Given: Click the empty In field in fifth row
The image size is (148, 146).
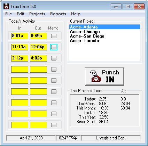Looking at the screenshot, I should [x=20, y=80].
